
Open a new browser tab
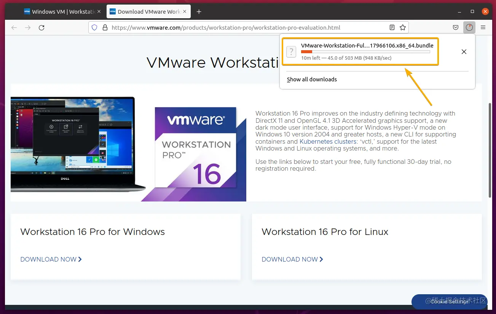pos(199,11)
